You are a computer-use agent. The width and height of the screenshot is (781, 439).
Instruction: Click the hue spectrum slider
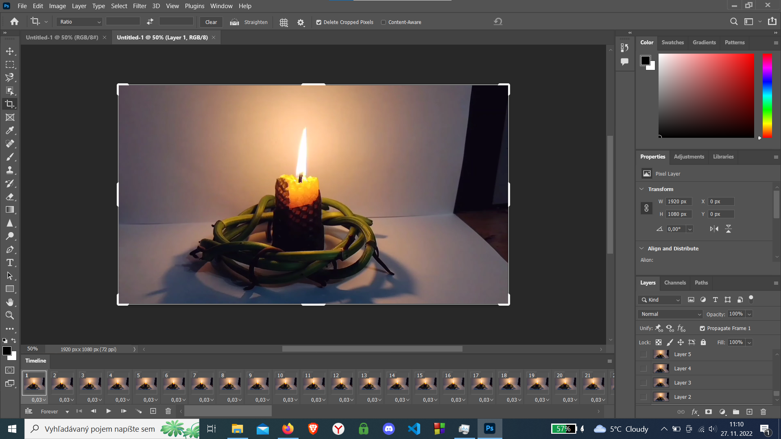tap(767, 96)
